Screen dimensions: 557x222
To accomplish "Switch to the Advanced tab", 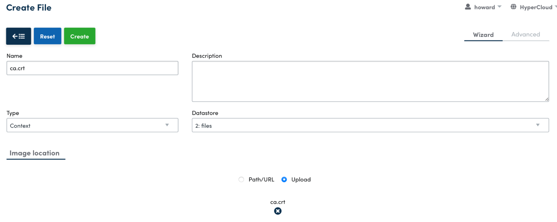I will click(x=526, y=34).
